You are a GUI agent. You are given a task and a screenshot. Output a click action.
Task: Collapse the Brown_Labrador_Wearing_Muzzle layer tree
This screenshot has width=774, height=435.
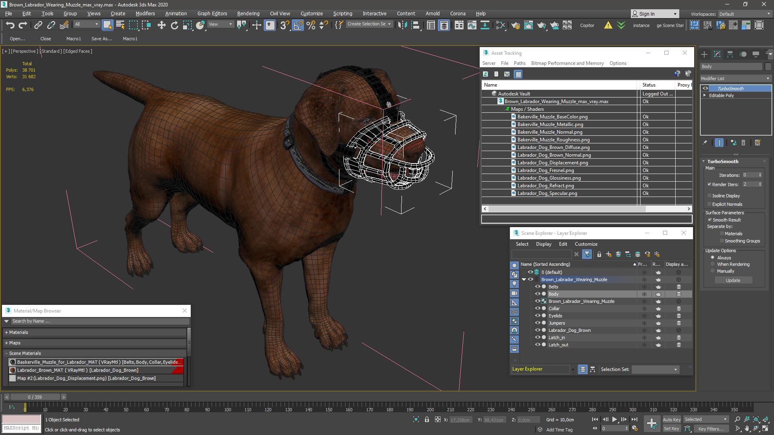524,280
